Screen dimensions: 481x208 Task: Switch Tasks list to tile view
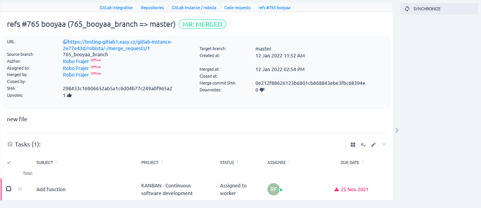tap(353, 145)
